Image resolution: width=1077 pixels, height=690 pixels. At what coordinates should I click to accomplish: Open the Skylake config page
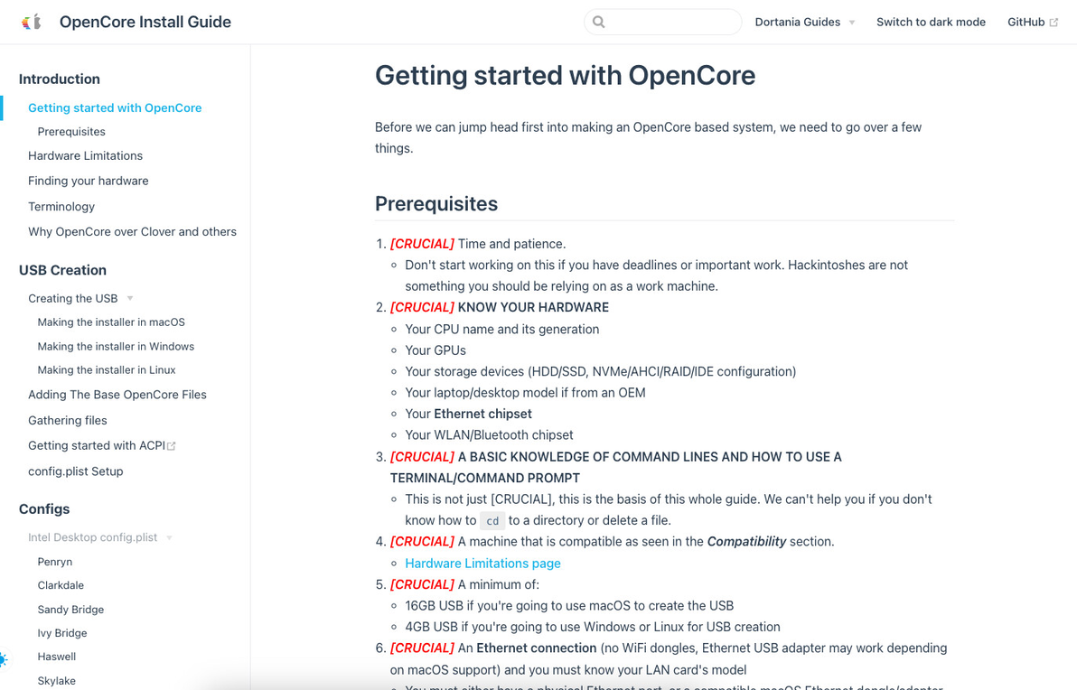(x=57, y=681)
